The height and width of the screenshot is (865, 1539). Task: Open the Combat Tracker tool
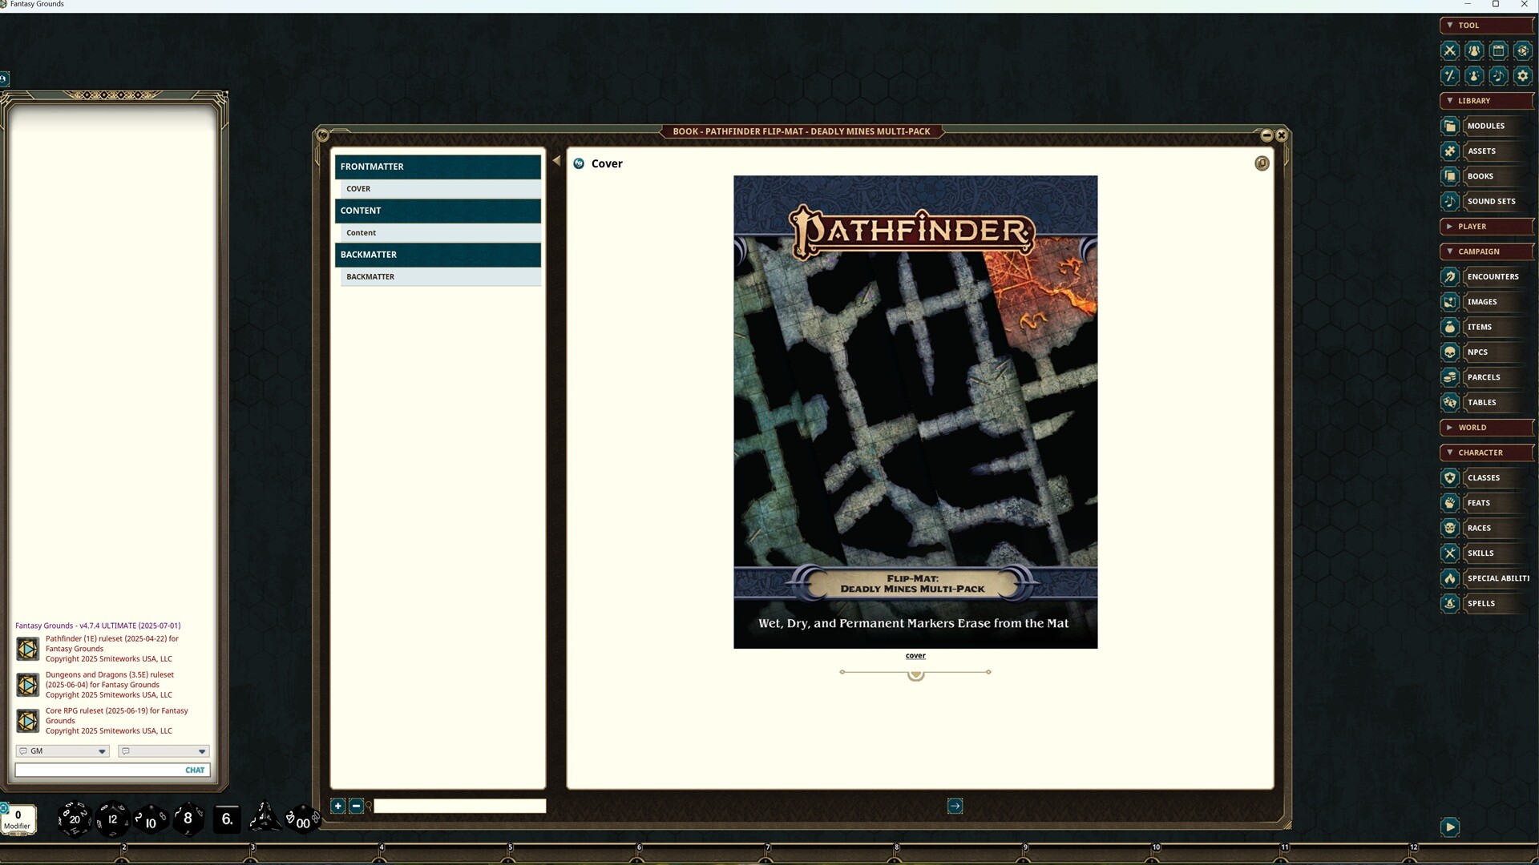(x=1450, y=50)
